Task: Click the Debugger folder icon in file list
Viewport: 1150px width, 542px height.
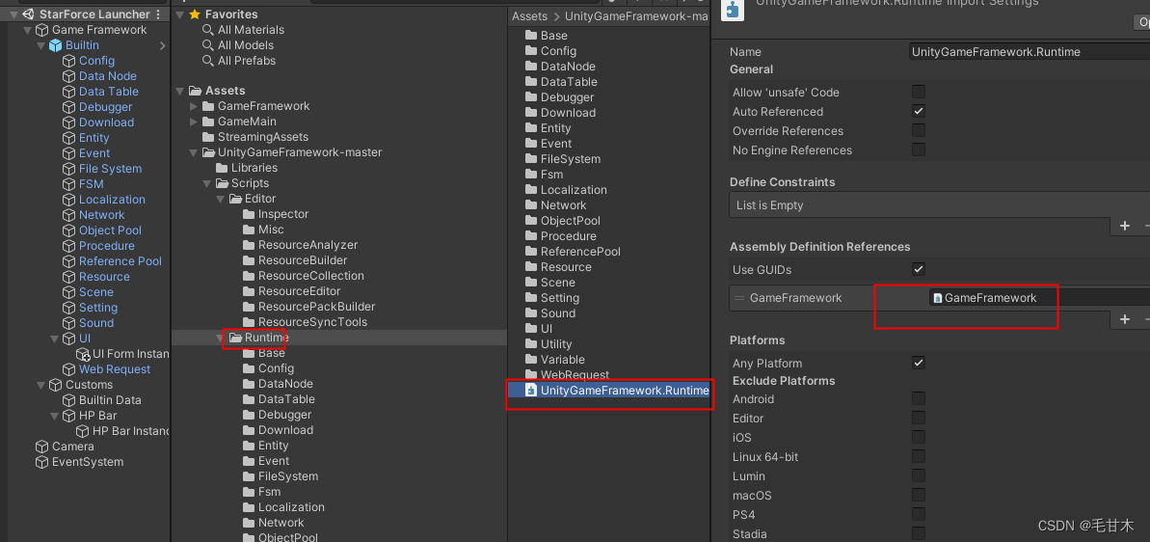Action: (531, 97)
